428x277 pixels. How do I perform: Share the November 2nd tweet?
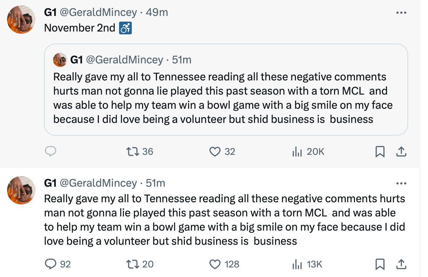(x=401, y=152)
